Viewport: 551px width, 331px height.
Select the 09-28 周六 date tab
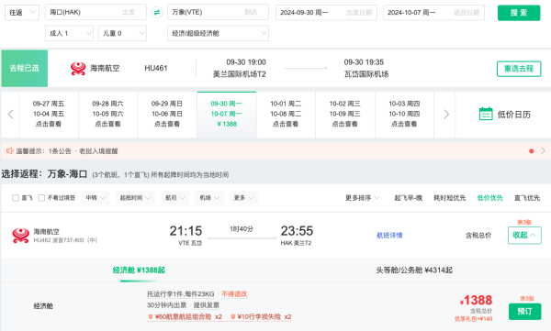(x=107, y=115)
